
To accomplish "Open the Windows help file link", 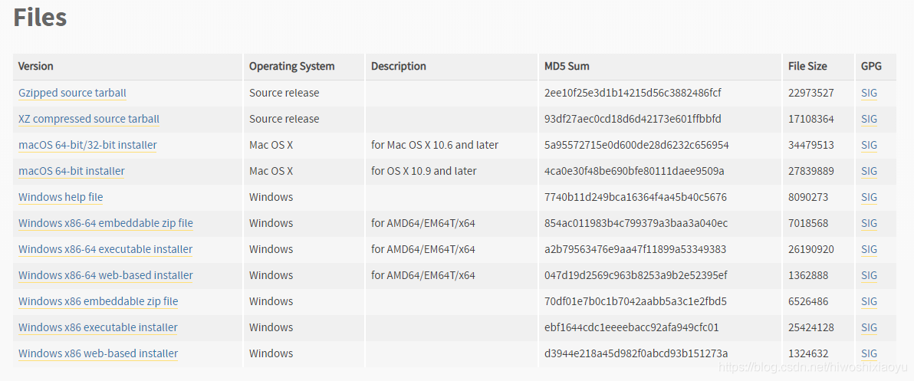I will click(x=61, y=197).
